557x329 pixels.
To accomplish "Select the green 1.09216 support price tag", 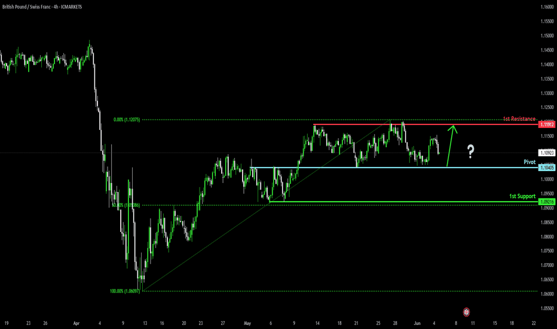I will (547, 202).
